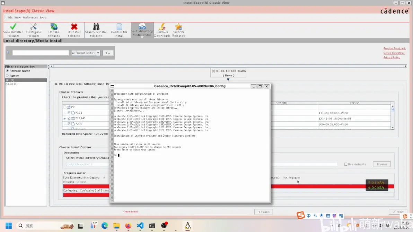
Task: Open the View menu
Action: [x=17, y=18]
